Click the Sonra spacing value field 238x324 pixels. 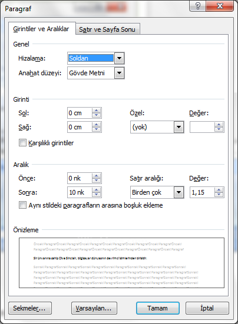80,192
